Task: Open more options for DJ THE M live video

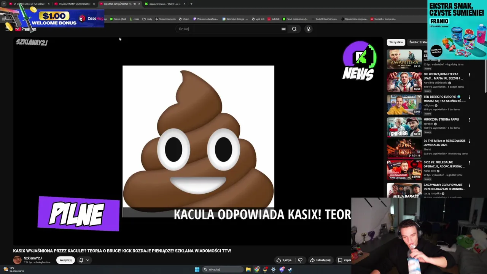Action: [x=469, y=141]
